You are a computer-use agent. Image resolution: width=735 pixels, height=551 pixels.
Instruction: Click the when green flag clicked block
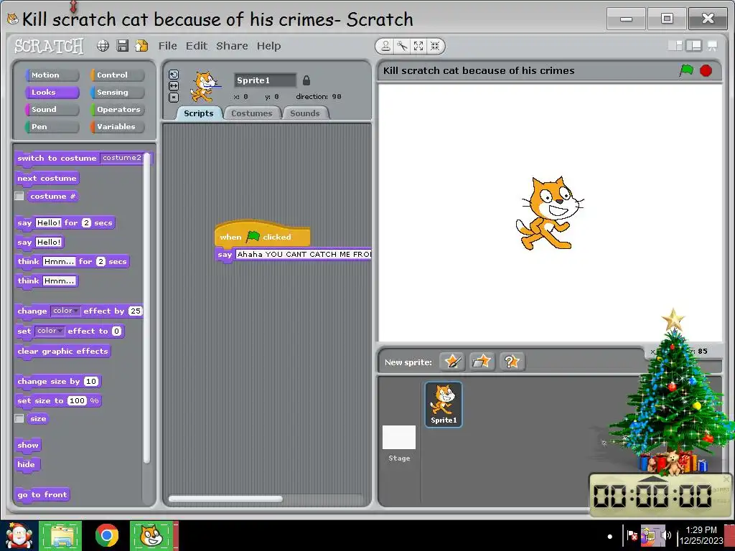pyautogui.click(x=262, y=235)
